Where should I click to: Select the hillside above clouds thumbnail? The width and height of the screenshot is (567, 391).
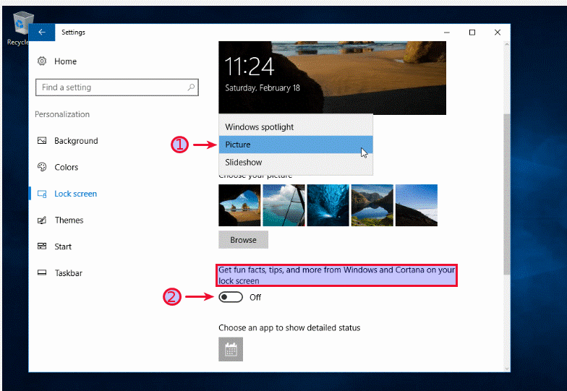coord(417,205)
